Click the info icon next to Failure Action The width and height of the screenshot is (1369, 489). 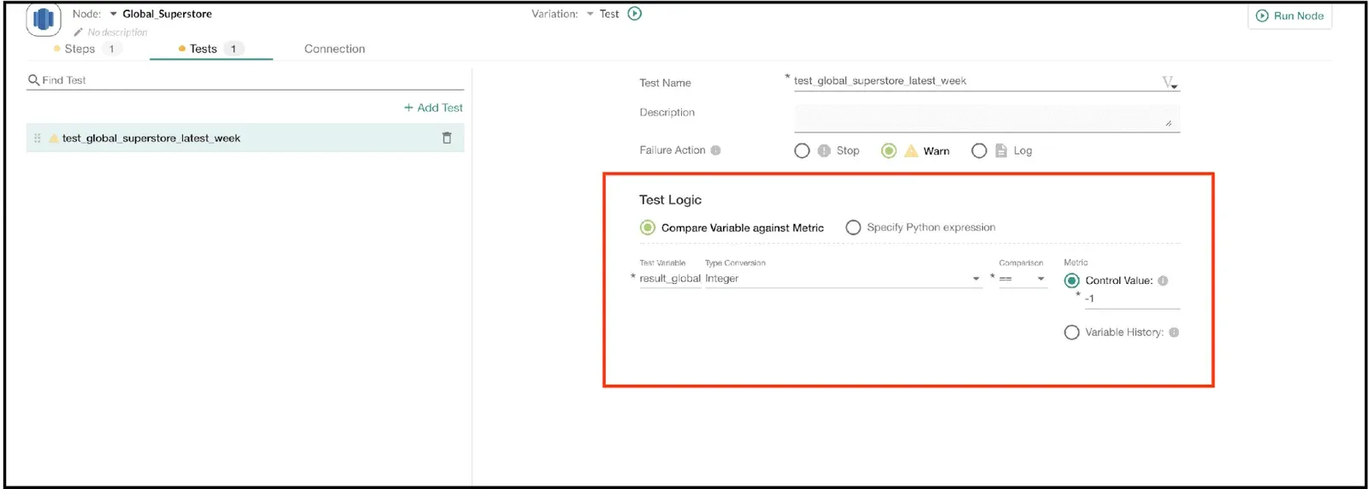pos(716,150)
